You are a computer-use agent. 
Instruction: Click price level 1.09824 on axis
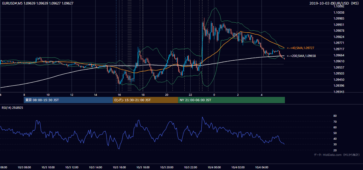point(339,37)
